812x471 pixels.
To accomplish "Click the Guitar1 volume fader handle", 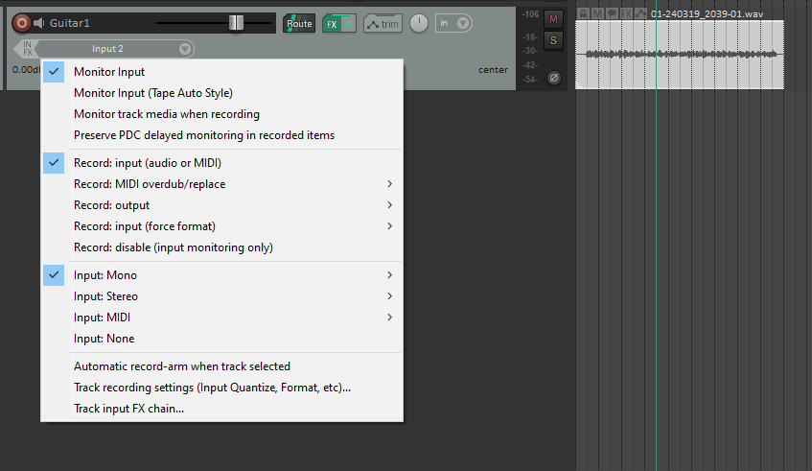I will click(236, 22).
